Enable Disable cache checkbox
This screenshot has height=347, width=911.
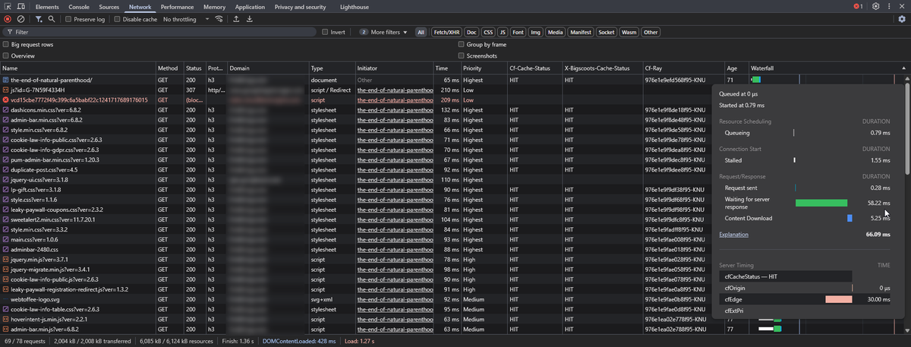117,19
